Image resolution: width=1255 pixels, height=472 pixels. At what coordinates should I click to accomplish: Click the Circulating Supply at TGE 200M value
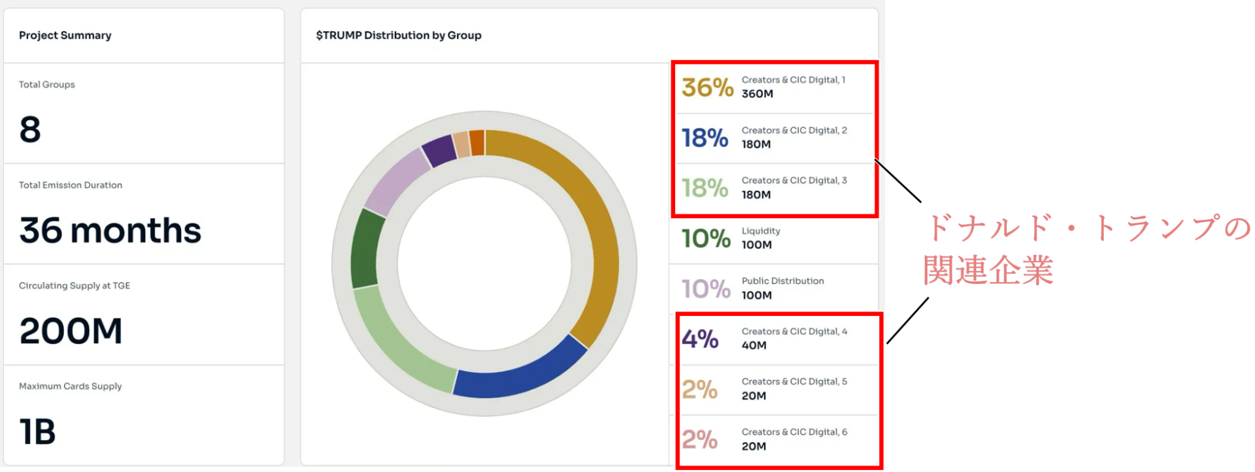tap(71, 331)
